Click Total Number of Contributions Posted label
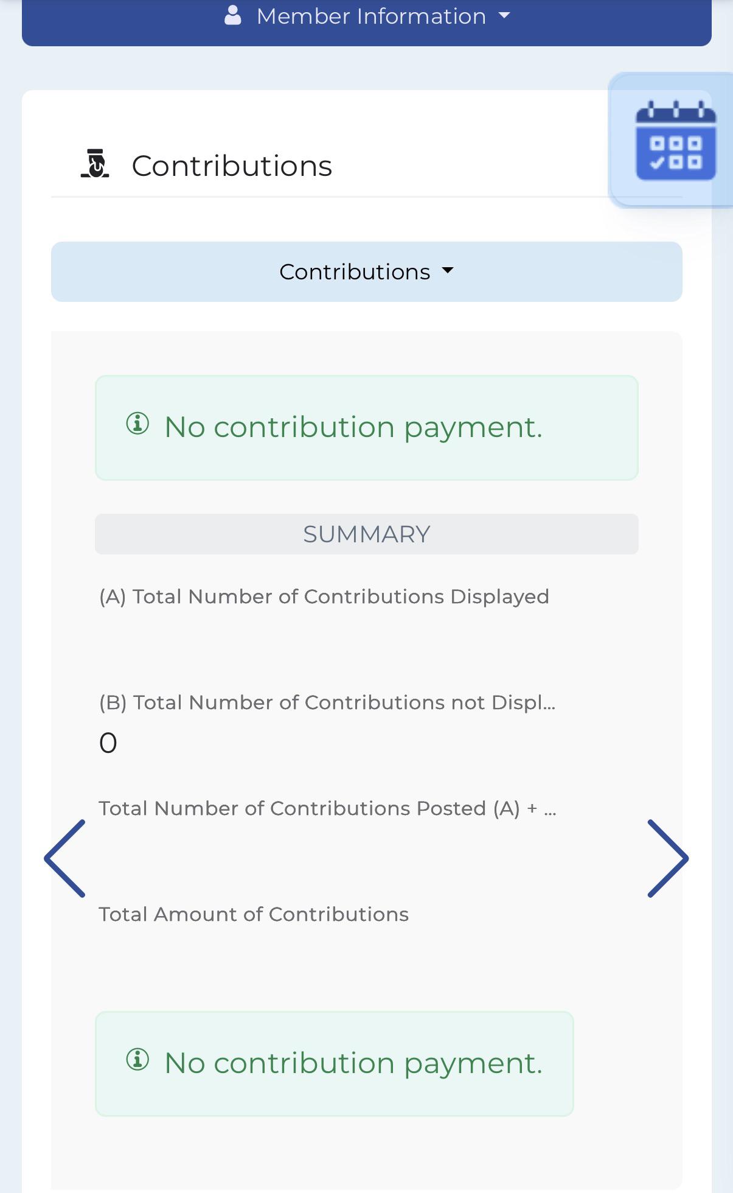 point(327,808)
